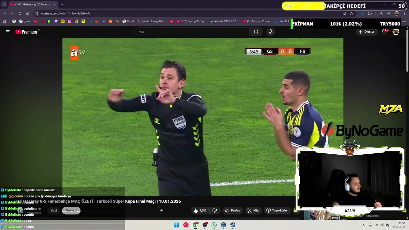The width and height of the screenshot is (409, 230).
Task: Reload the page in Chrome
Action: (x=20, y=13)
